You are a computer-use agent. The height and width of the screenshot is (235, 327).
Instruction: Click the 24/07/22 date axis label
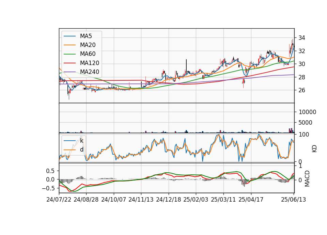tap(59, 200)
